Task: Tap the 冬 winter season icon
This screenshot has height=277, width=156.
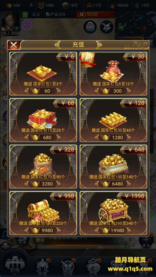Action: [5, 246]
